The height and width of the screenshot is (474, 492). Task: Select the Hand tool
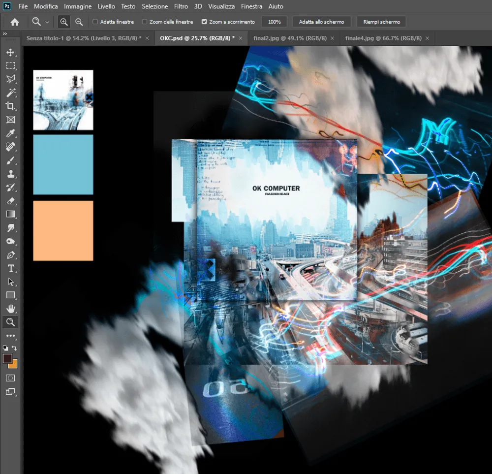[x=10, y=309]
